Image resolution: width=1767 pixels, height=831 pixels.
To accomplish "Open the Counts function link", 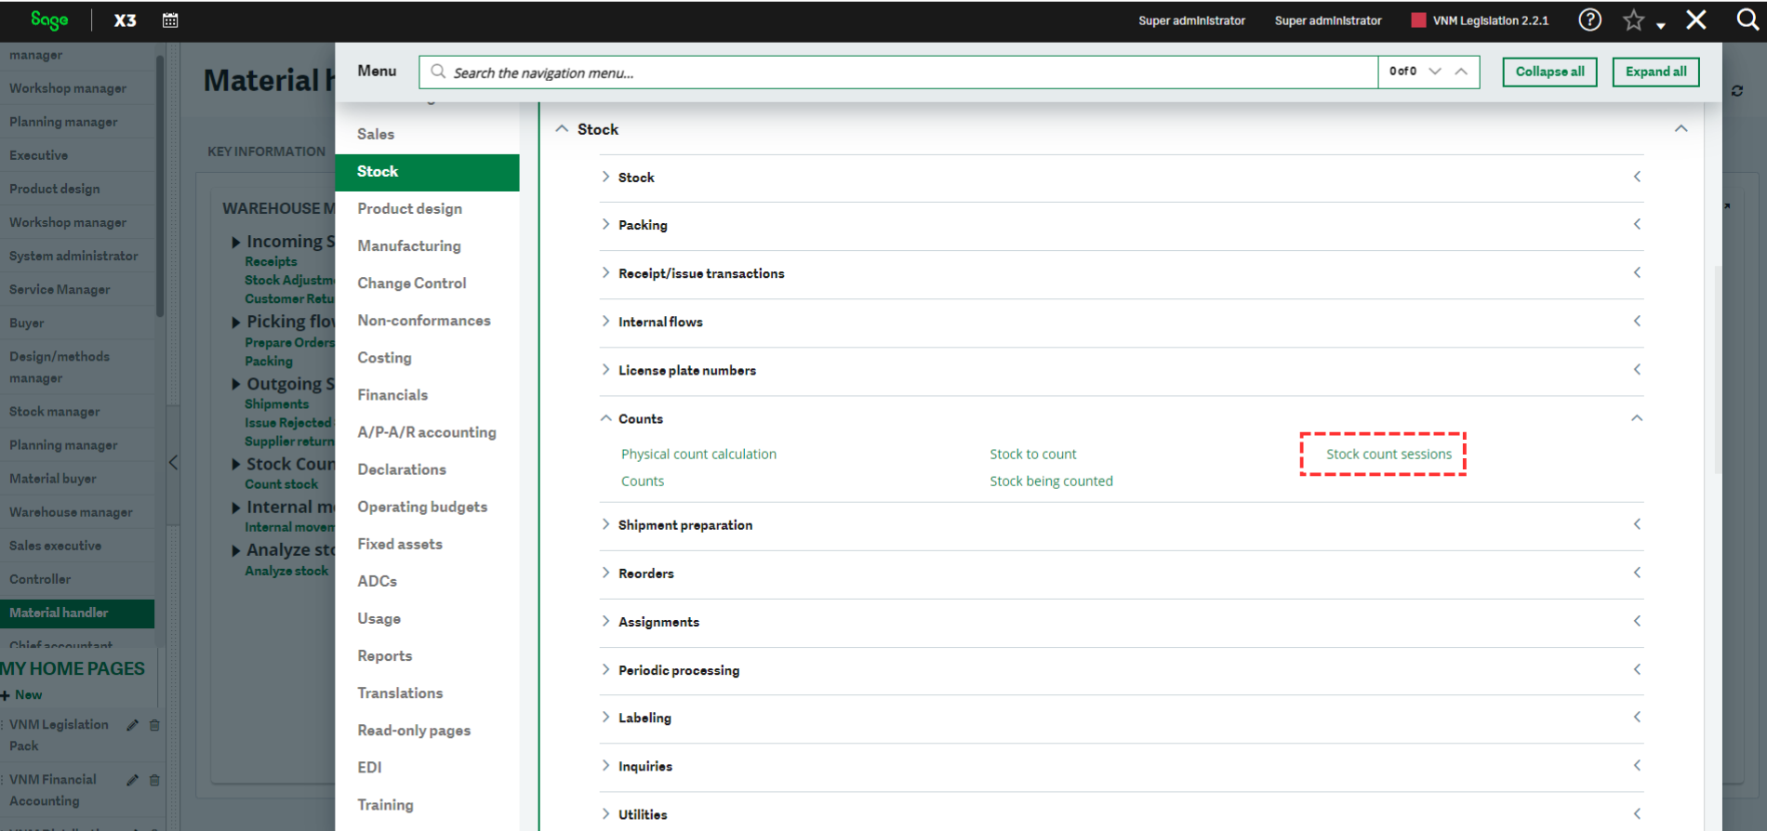I will click(643, 481).
